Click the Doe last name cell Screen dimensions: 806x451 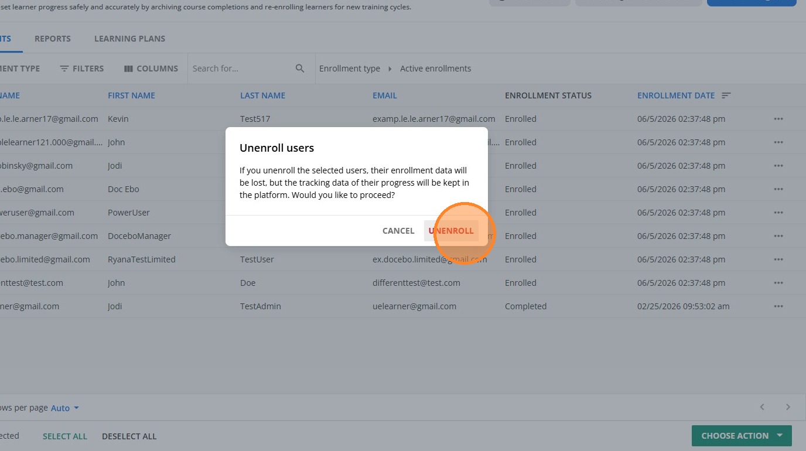click(248, 283)
